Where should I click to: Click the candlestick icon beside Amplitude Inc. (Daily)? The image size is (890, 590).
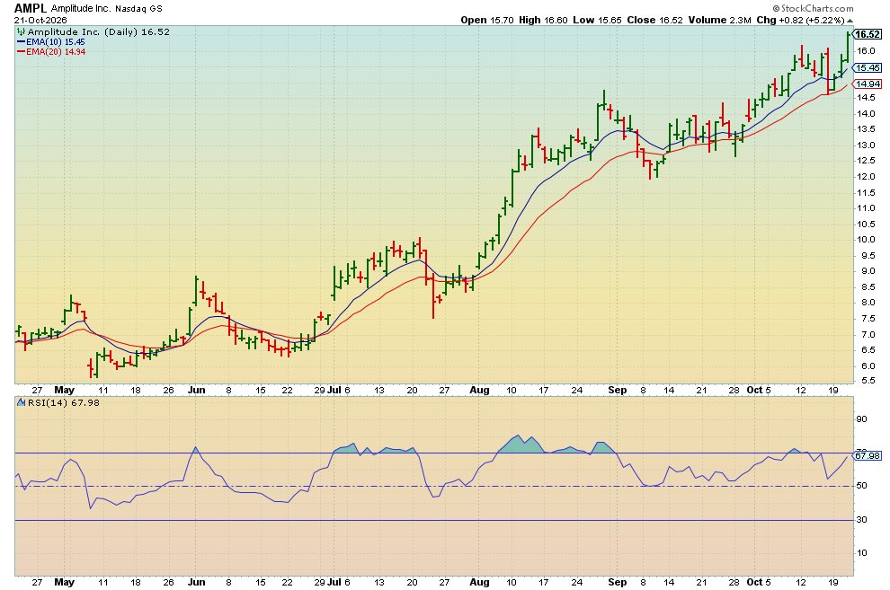[21, 32]
